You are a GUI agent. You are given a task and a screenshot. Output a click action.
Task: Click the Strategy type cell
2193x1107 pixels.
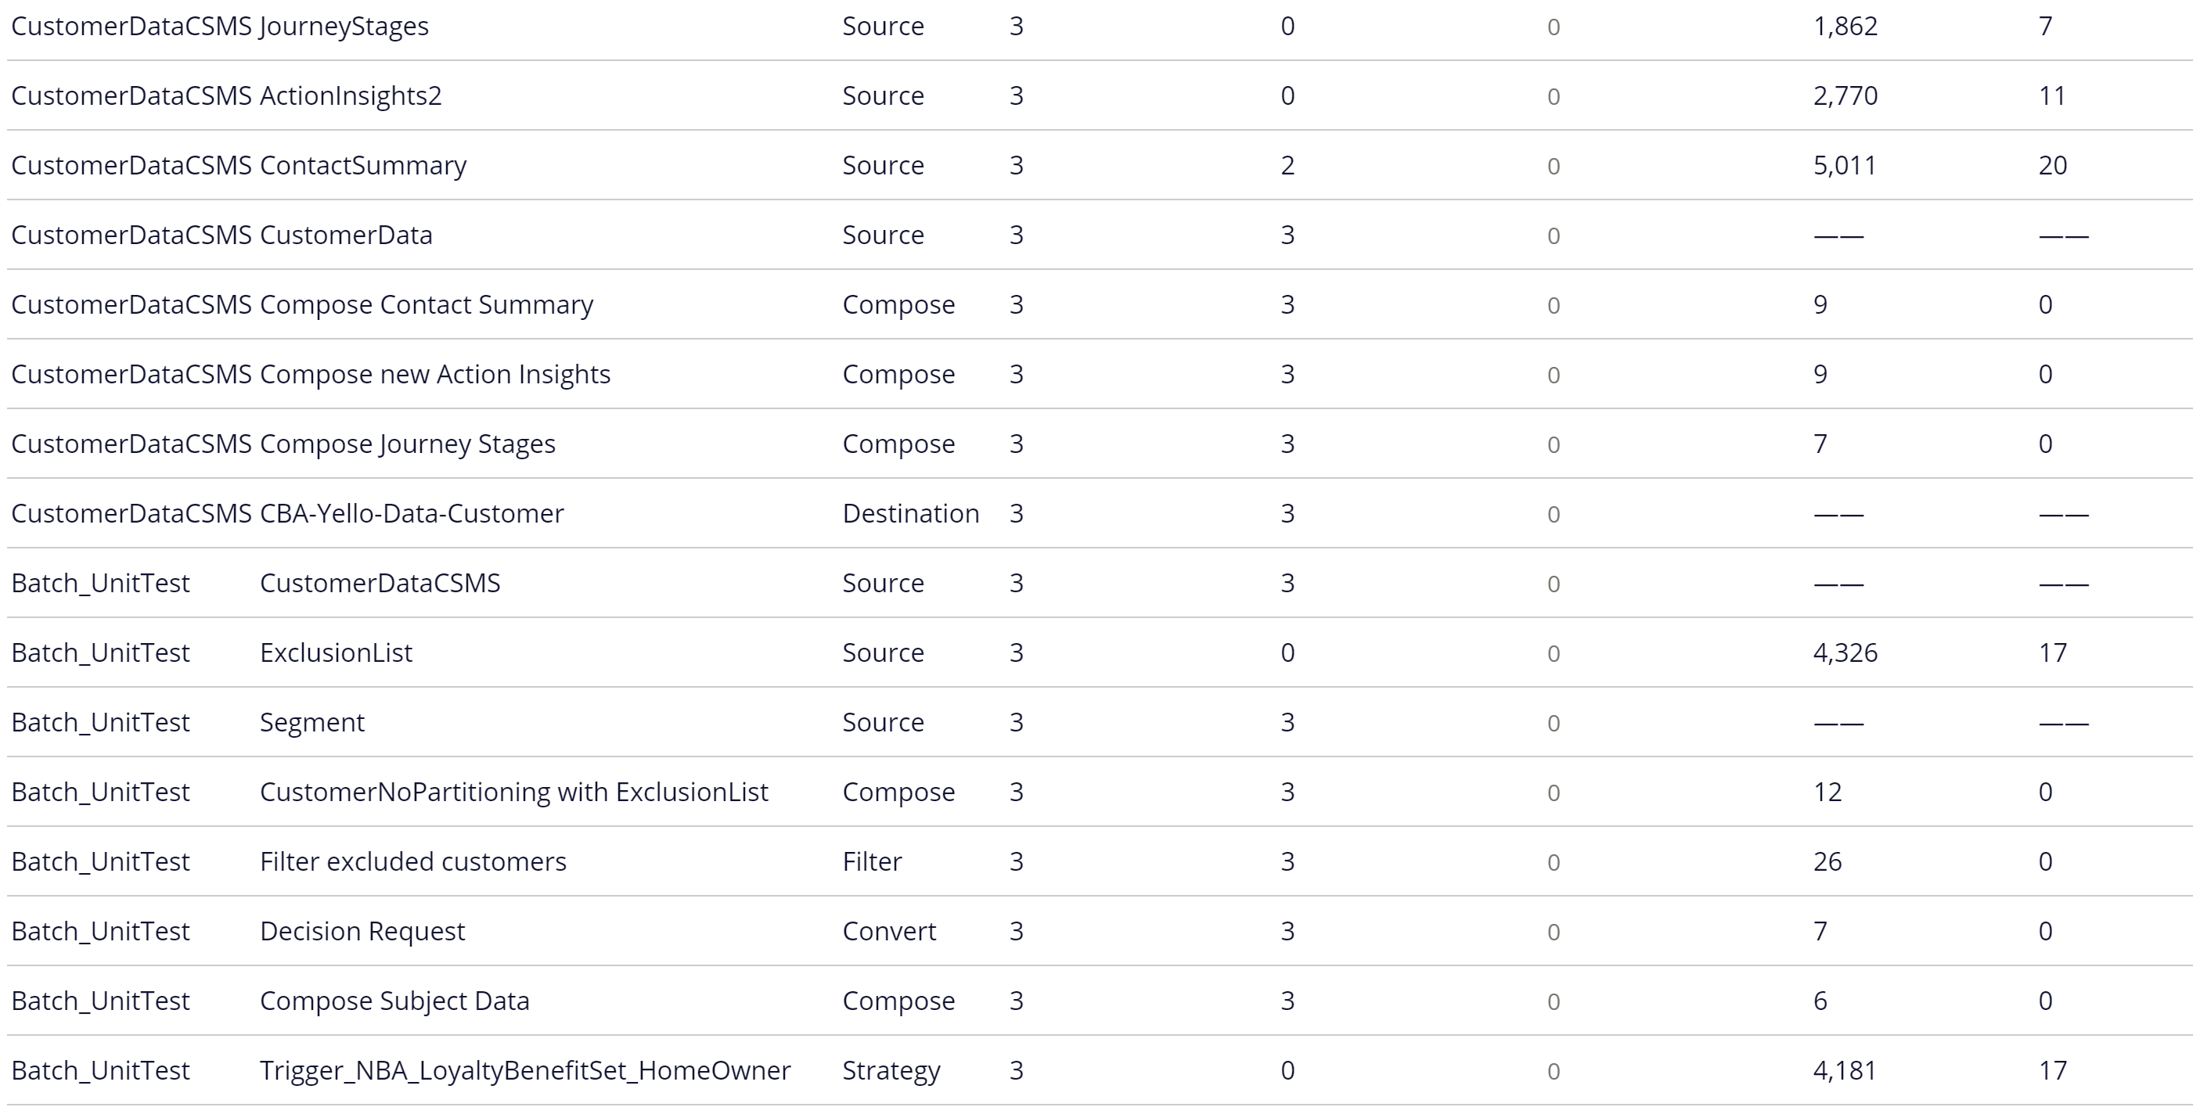(891, 1070)
